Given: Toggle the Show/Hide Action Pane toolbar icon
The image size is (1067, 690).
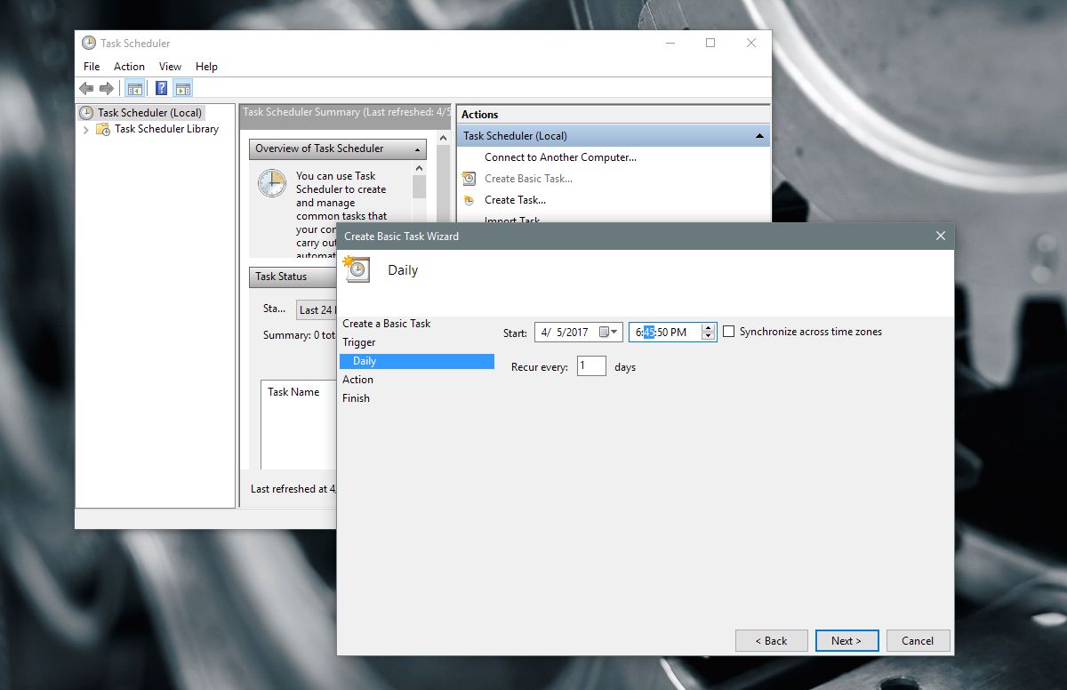Looking at the screenshot, I should (x=183, y=88).
